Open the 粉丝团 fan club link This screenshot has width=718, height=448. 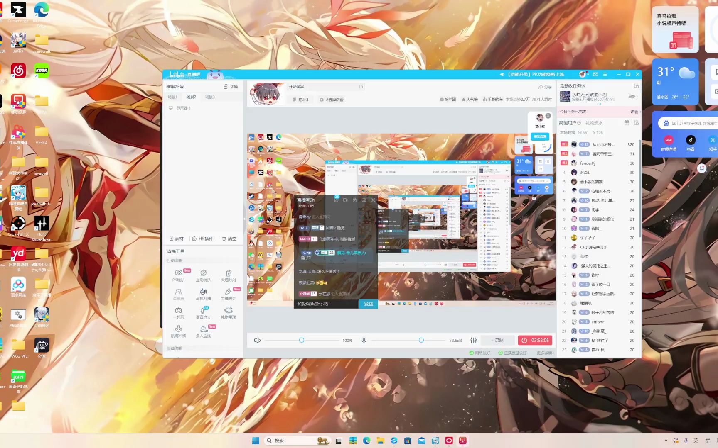(448, 100)
